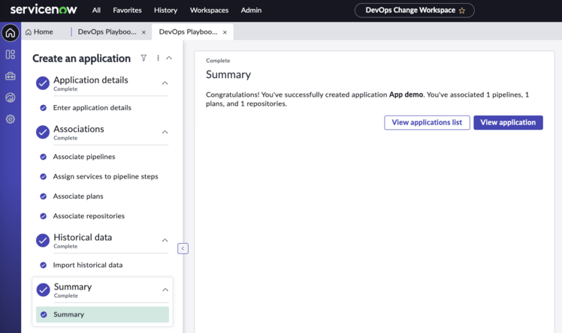This screenshot has height=333, width=562.
Task: Open the playbook more options menu
Action: pyautogui.click(x=158, y=58)
